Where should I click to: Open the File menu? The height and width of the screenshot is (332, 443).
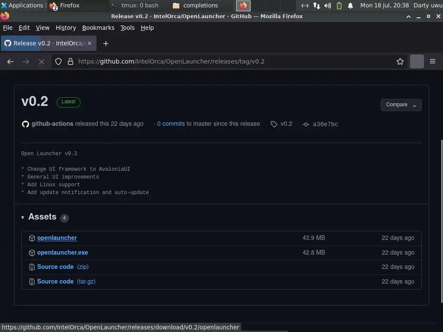coord(8,28)
